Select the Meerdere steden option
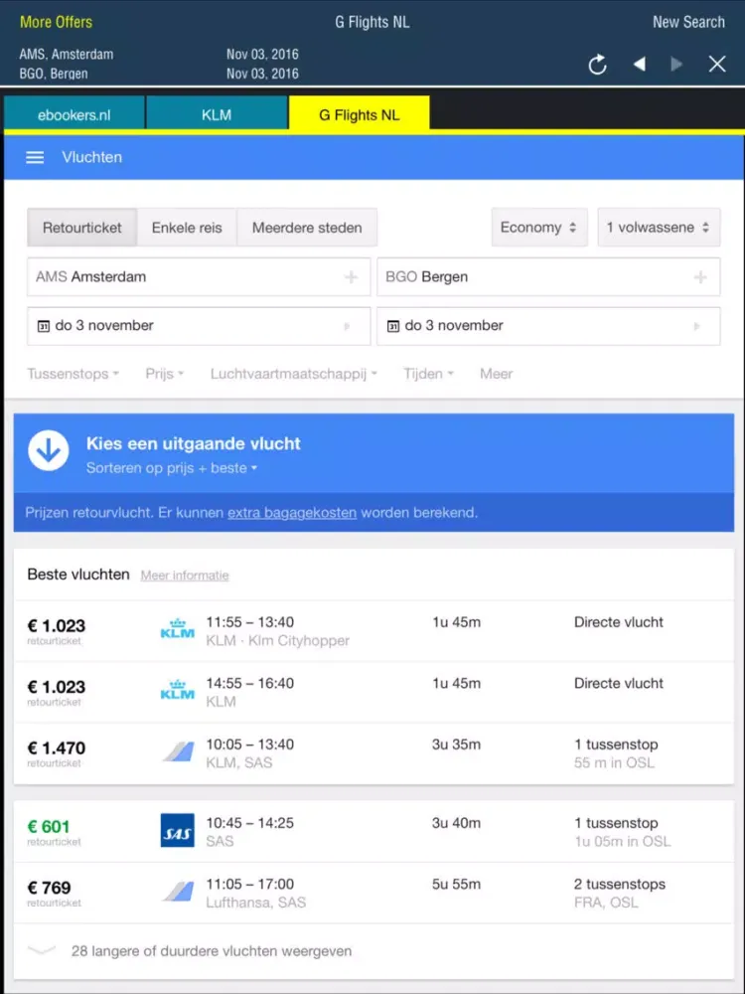The height and width of the screenshot is (994, 745). coord(307,228)
